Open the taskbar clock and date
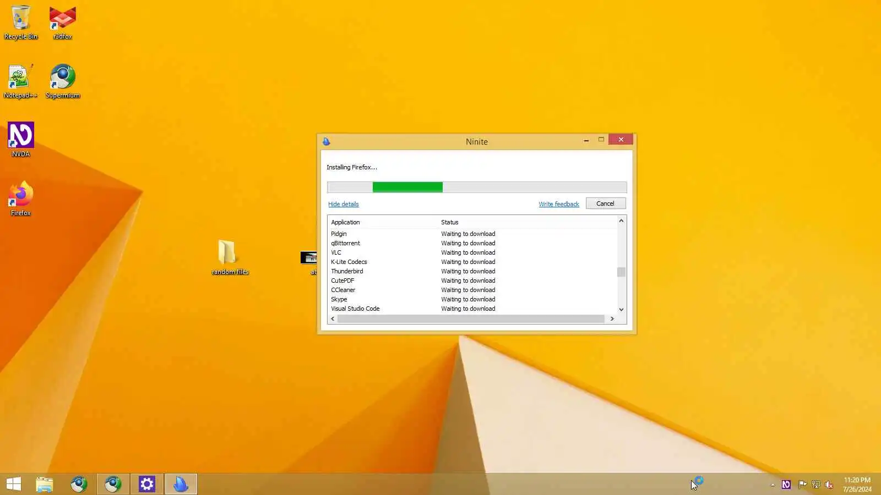The height and width of the screenshot is (495, 881). 857,485
